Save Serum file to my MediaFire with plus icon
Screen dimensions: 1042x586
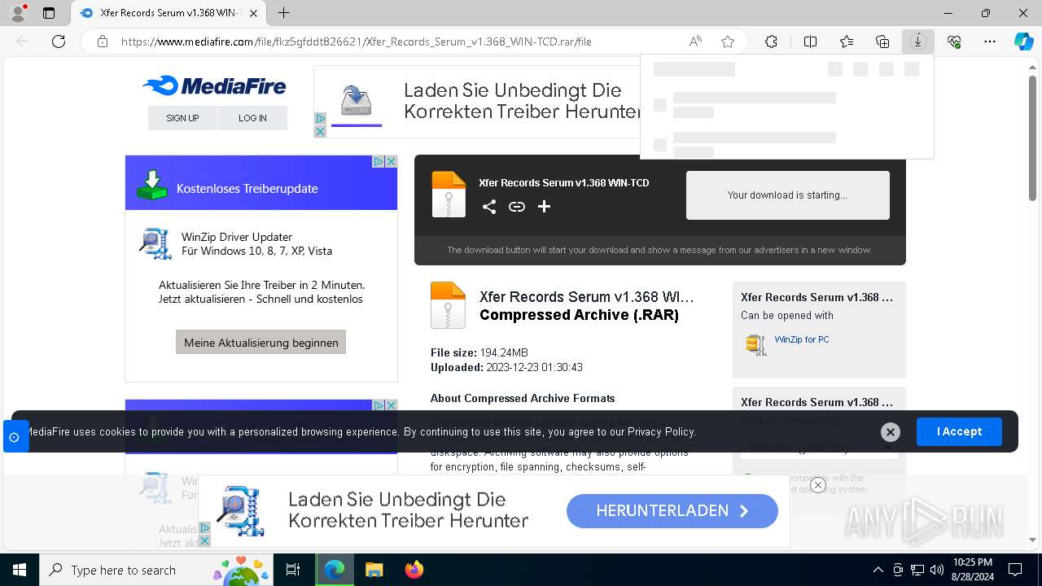coord(545,207)
